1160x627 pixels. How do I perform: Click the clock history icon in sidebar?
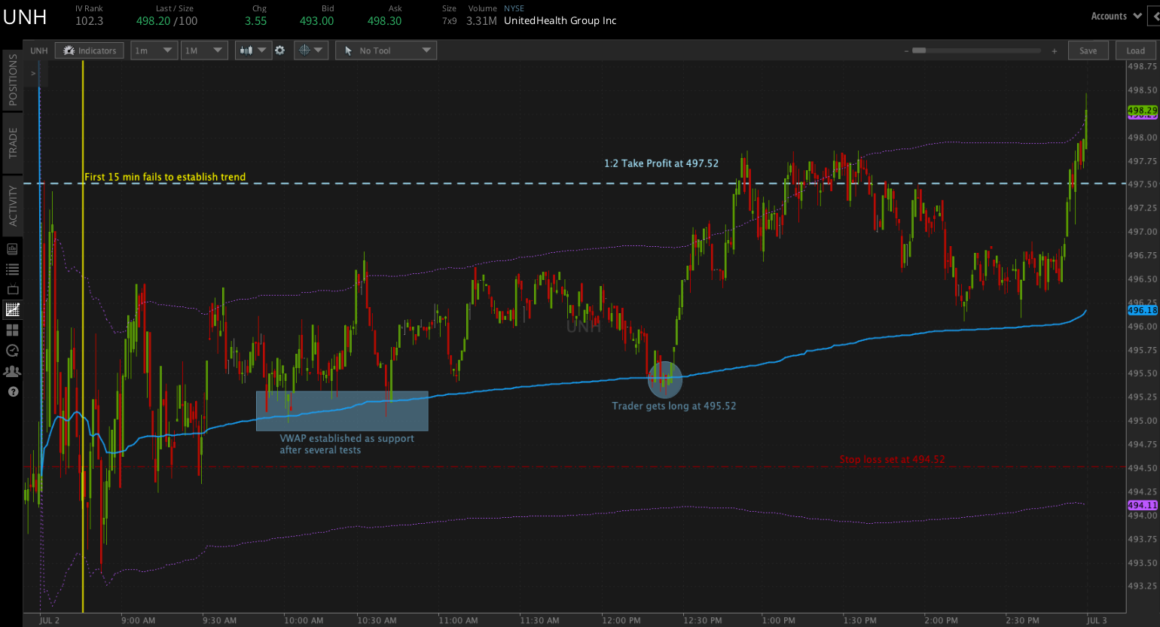[x=12, y=350]
